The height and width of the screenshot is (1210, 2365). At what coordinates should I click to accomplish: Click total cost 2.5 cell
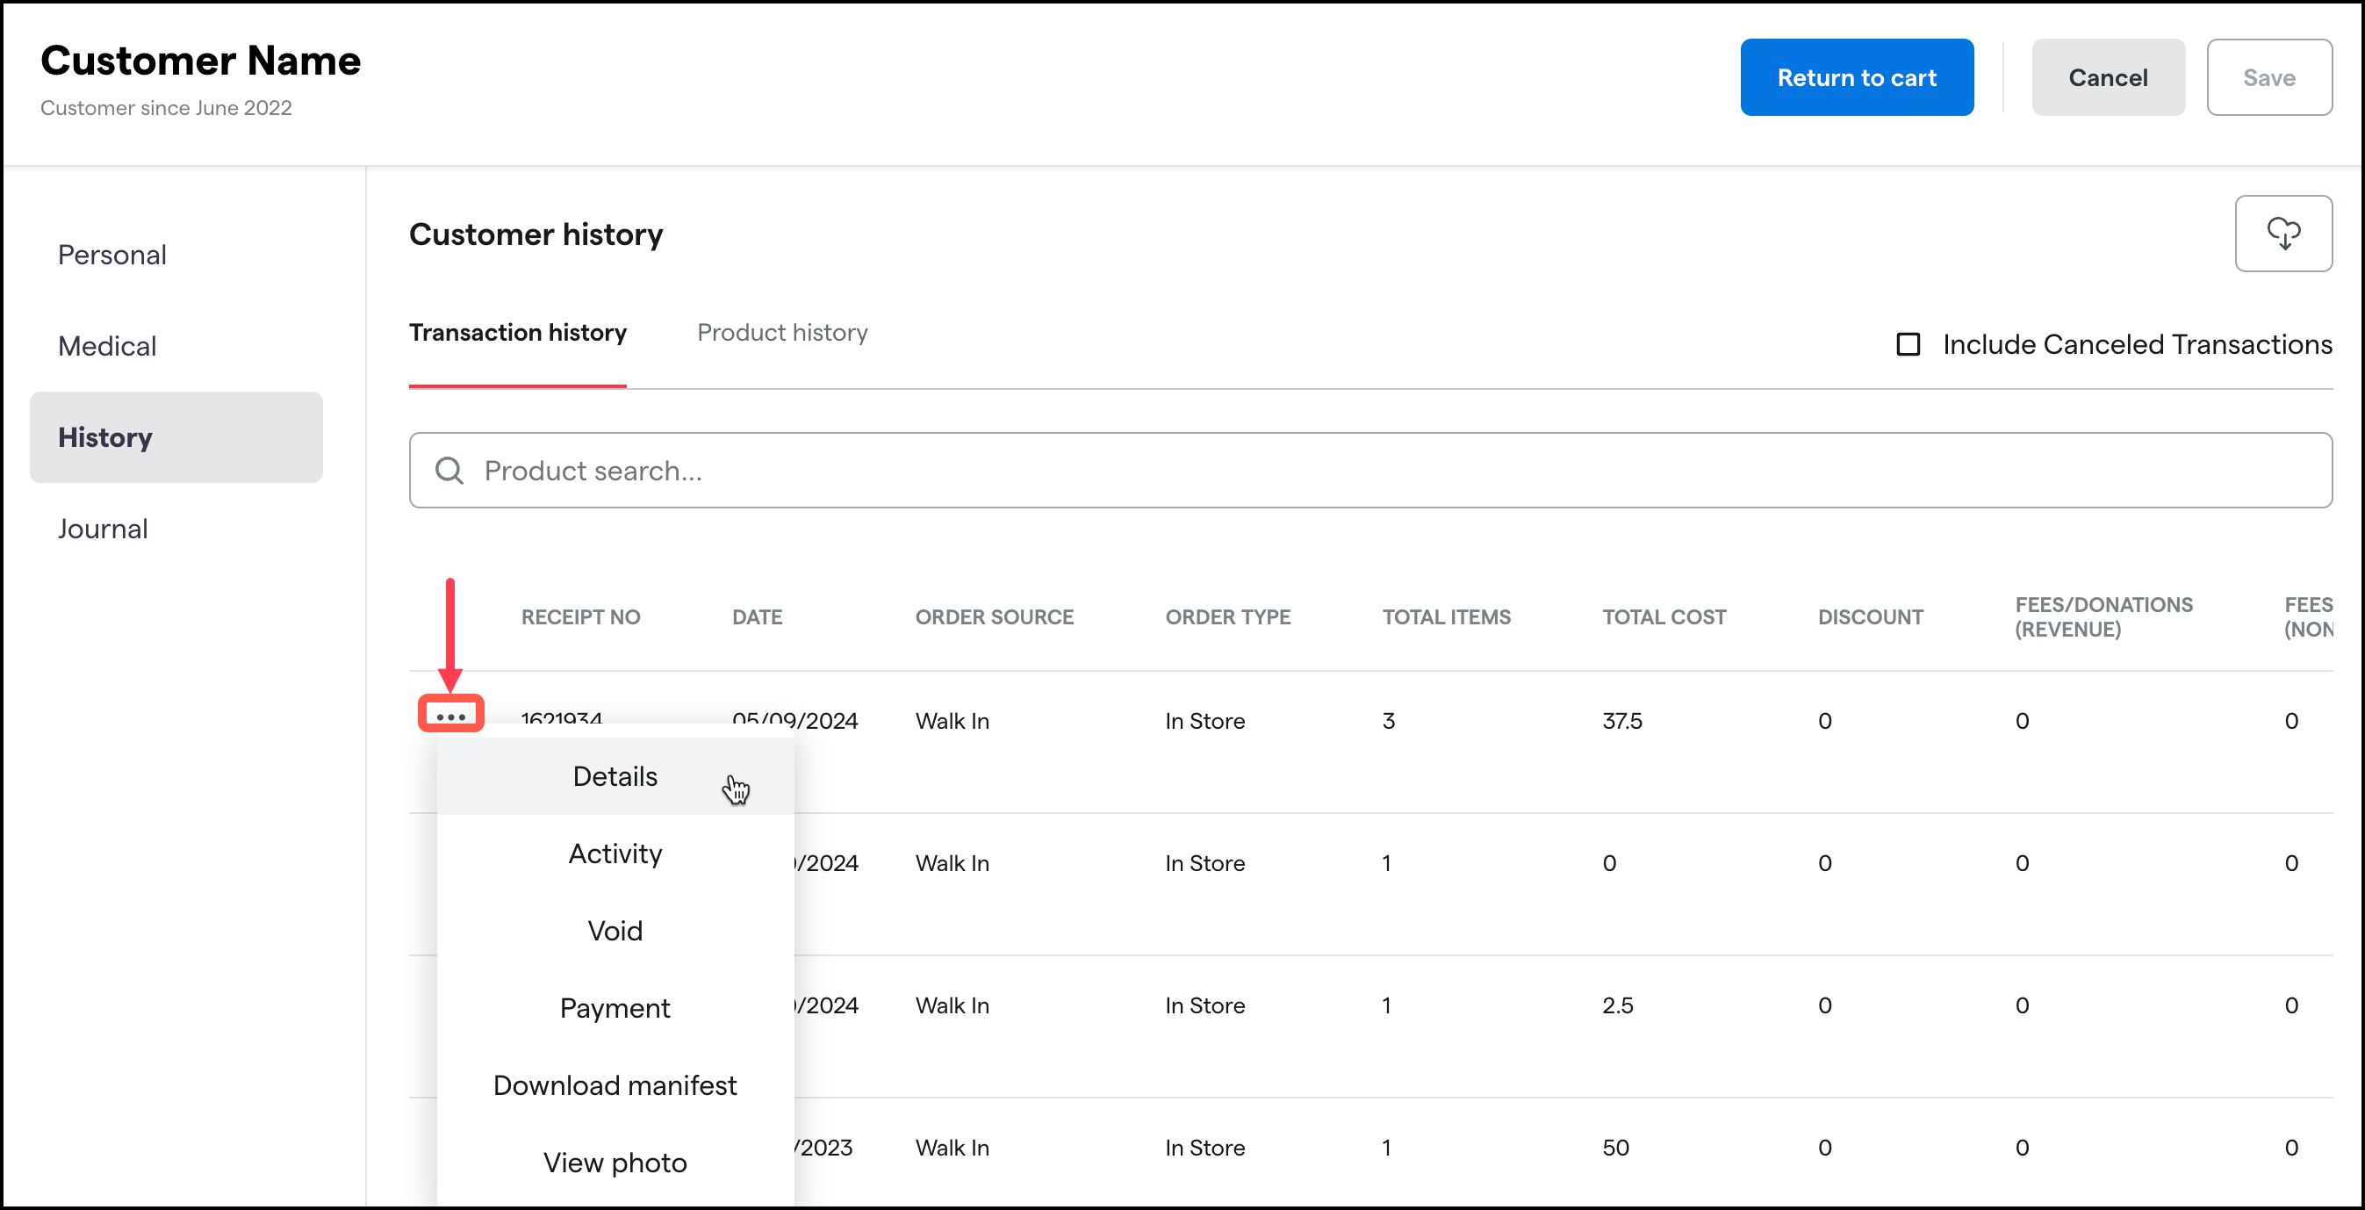click(x=1617, y=1005)
